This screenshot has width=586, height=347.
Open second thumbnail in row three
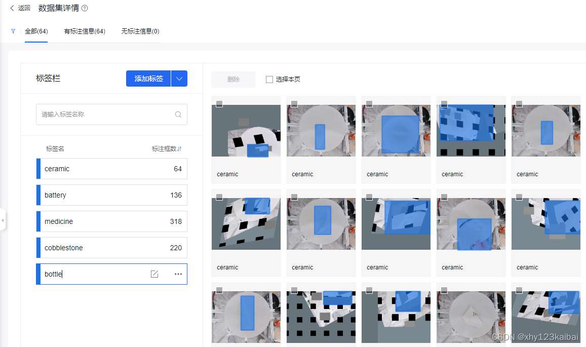321,317
